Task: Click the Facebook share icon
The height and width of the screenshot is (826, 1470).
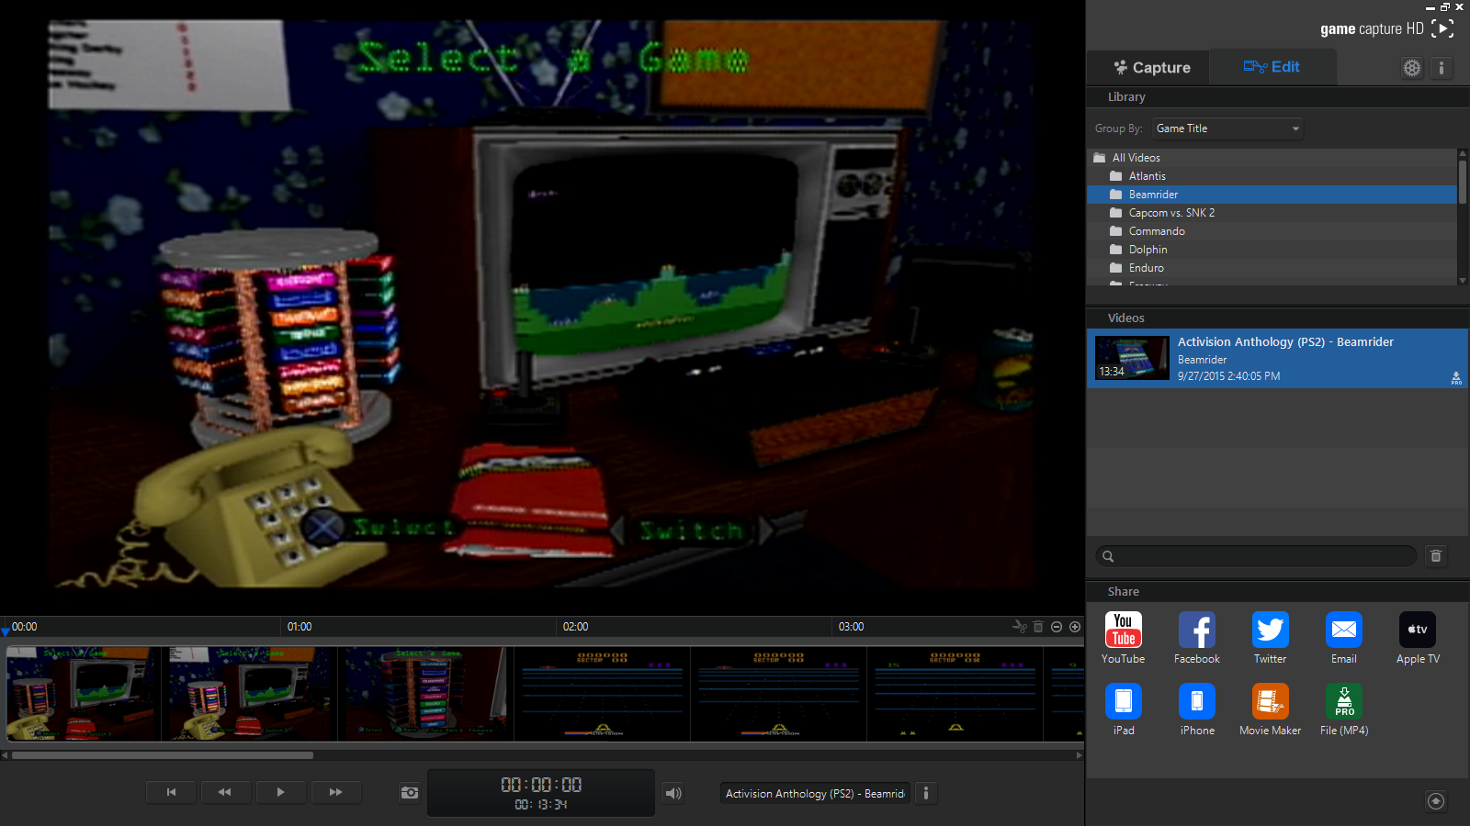Action: coord(1196,631)
